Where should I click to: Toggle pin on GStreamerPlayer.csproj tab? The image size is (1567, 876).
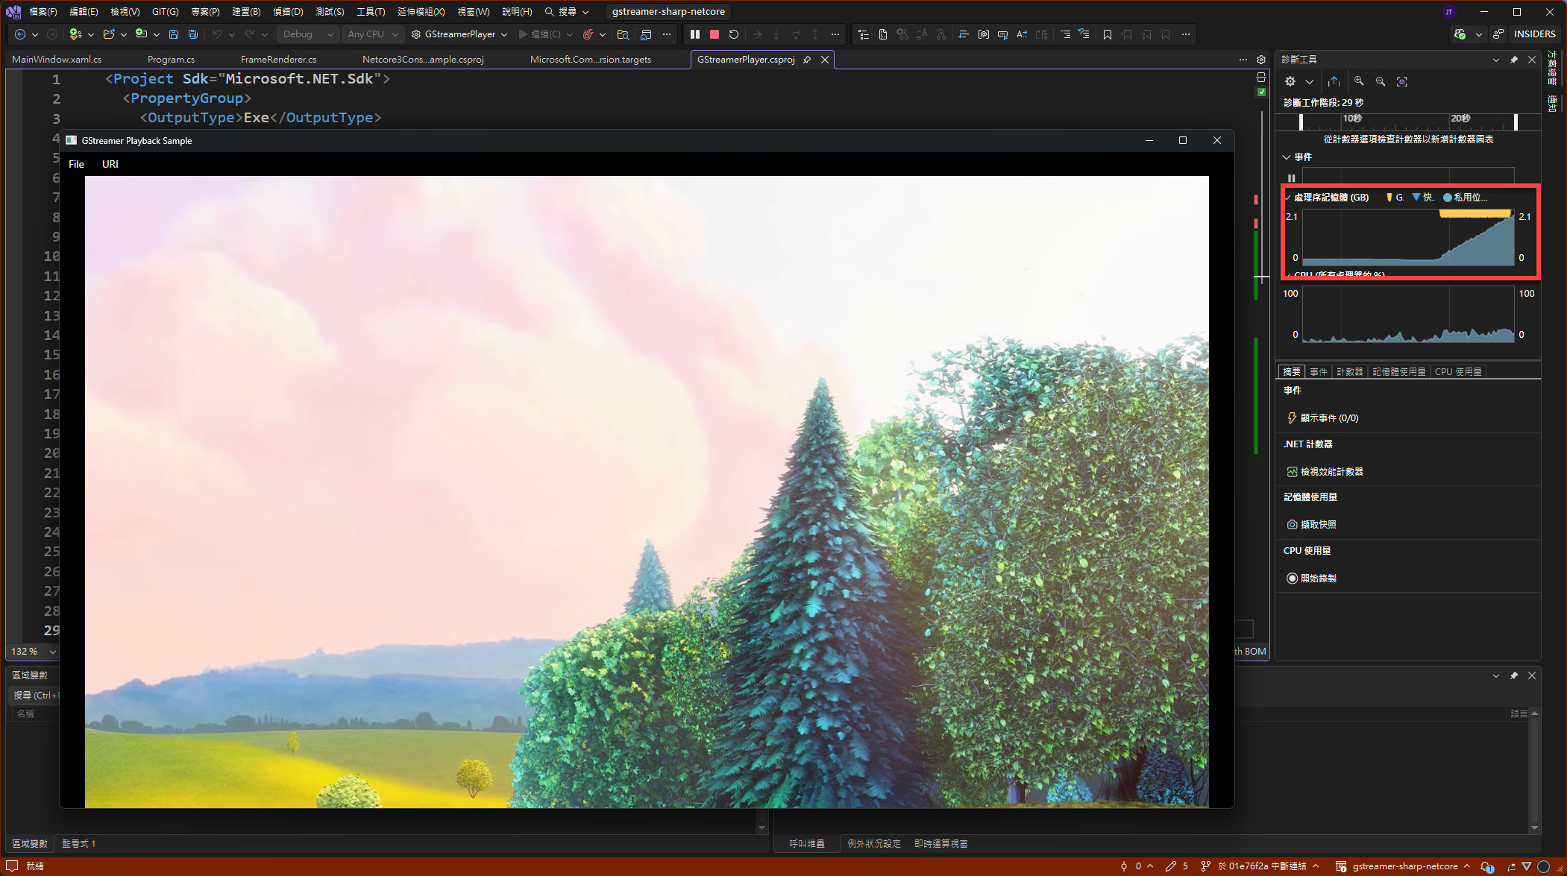[x=807, y=60]
